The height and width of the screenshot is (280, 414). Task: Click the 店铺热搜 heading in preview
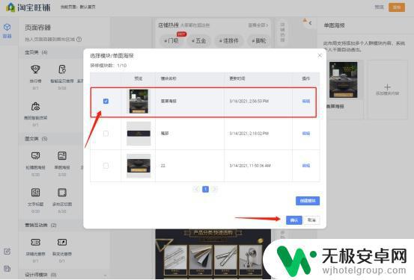pos(168,25)
